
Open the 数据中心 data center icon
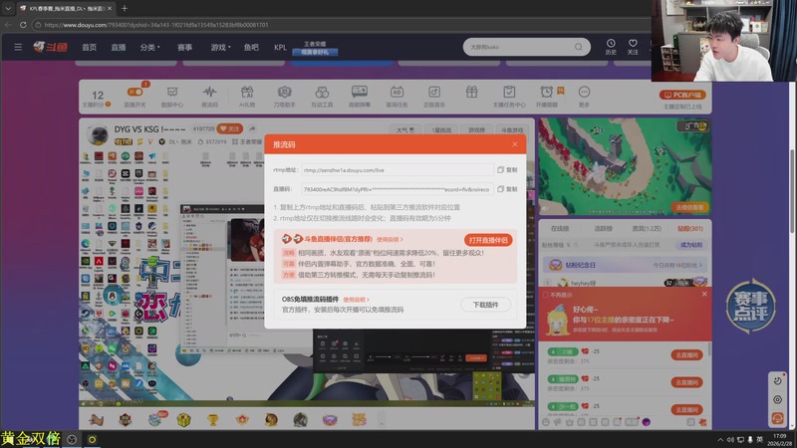172,97
